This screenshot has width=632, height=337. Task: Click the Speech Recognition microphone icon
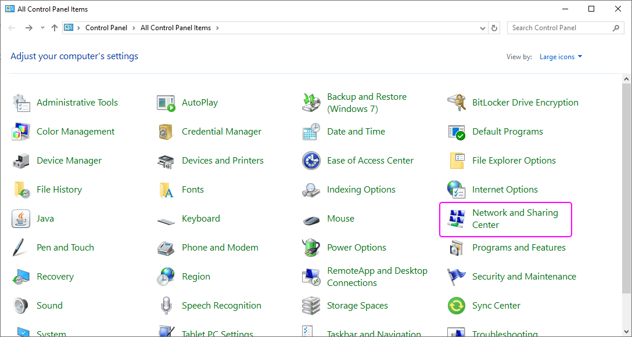[x=166, y=306]
